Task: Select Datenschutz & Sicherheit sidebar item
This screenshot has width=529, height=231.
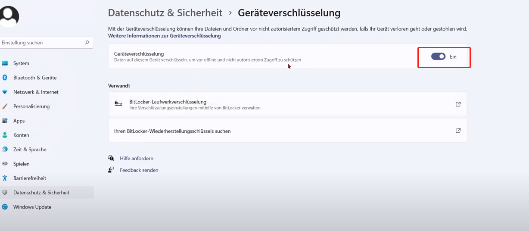Action: [x=41, y=193]
